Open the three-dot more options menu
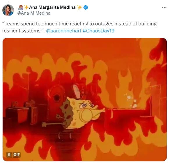Viewport: 170px width, 163px height. [x=164, y=7]
